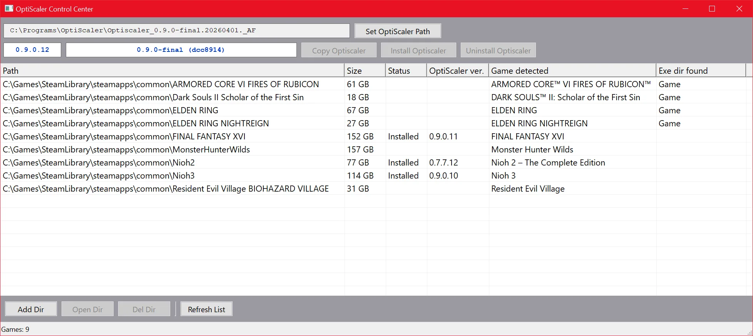753x336 pixels.
Task: Select the common\Nioh2 path row
Action: click(x=99, y=162)
